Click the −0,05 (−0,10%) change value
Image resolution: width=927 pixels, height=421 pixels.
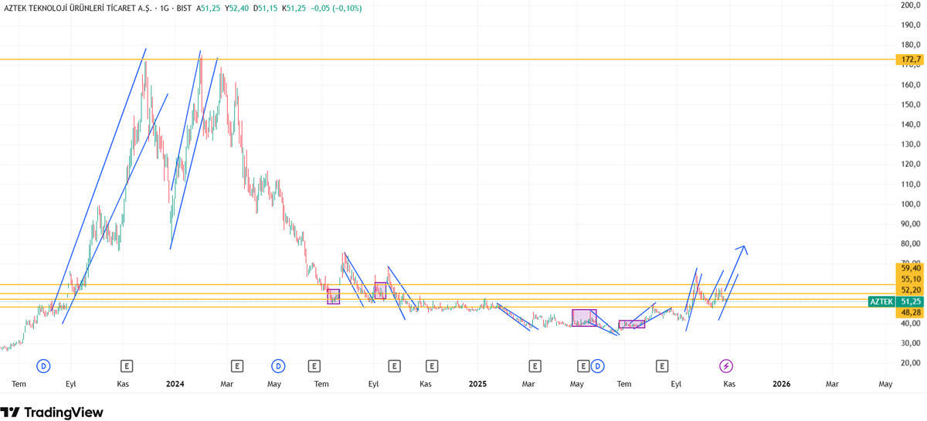(335, 8)
